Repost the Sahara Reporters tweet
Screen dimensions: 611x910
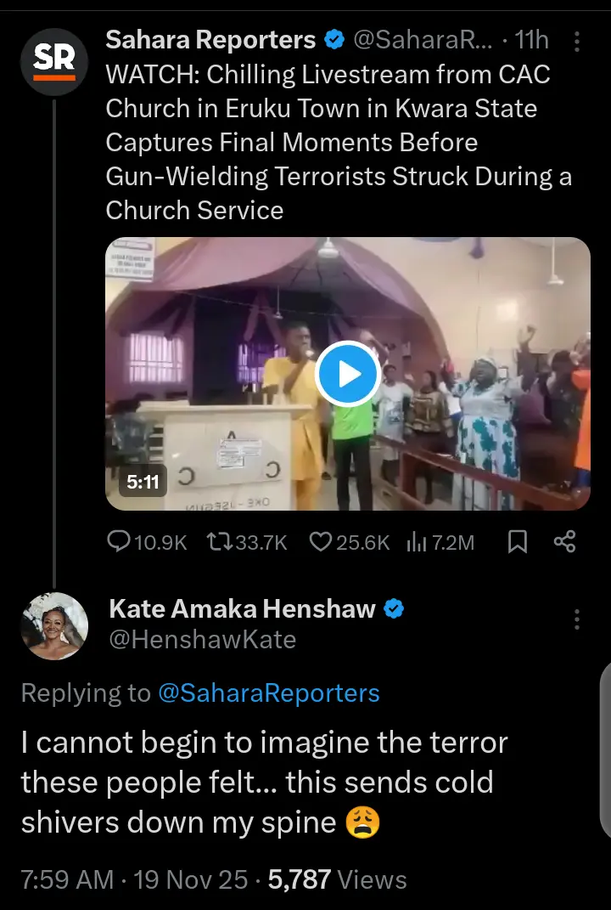tap(219, 542)
